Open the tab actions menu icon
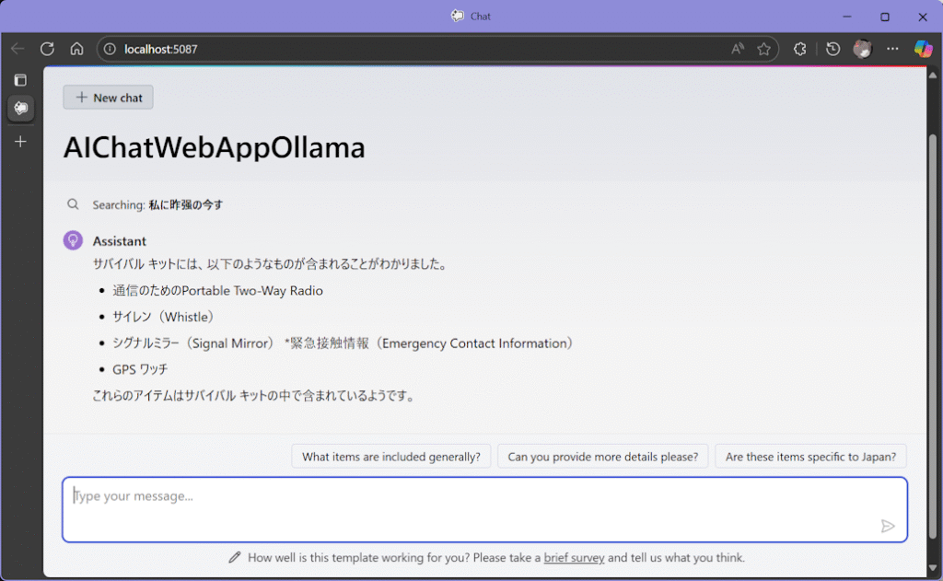943x581 pixels. coord(20,80)
